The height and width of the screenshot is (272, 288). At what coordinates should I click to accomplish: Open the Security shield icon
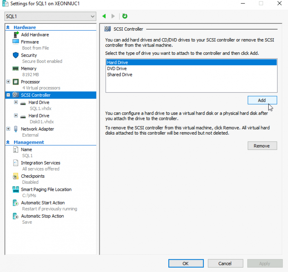(16, 55)
